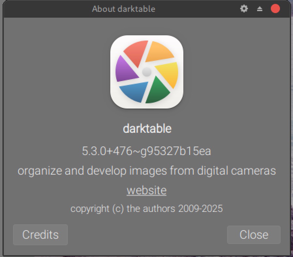
Task: Open the darktable website link
Action: [x=146, y=190]
